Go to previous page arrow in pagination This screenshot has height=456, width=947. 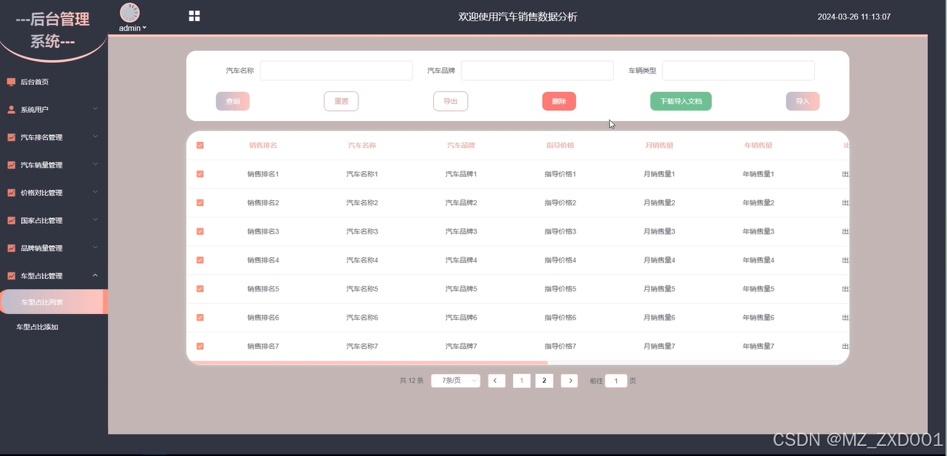tap(496, 381)
